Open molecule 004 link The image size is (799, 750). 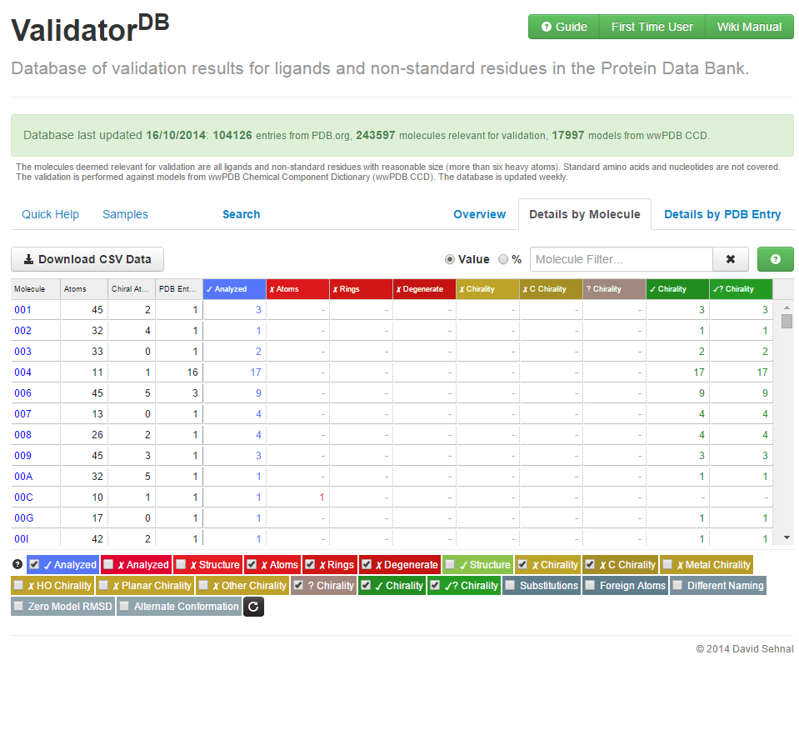click(23, 372)
